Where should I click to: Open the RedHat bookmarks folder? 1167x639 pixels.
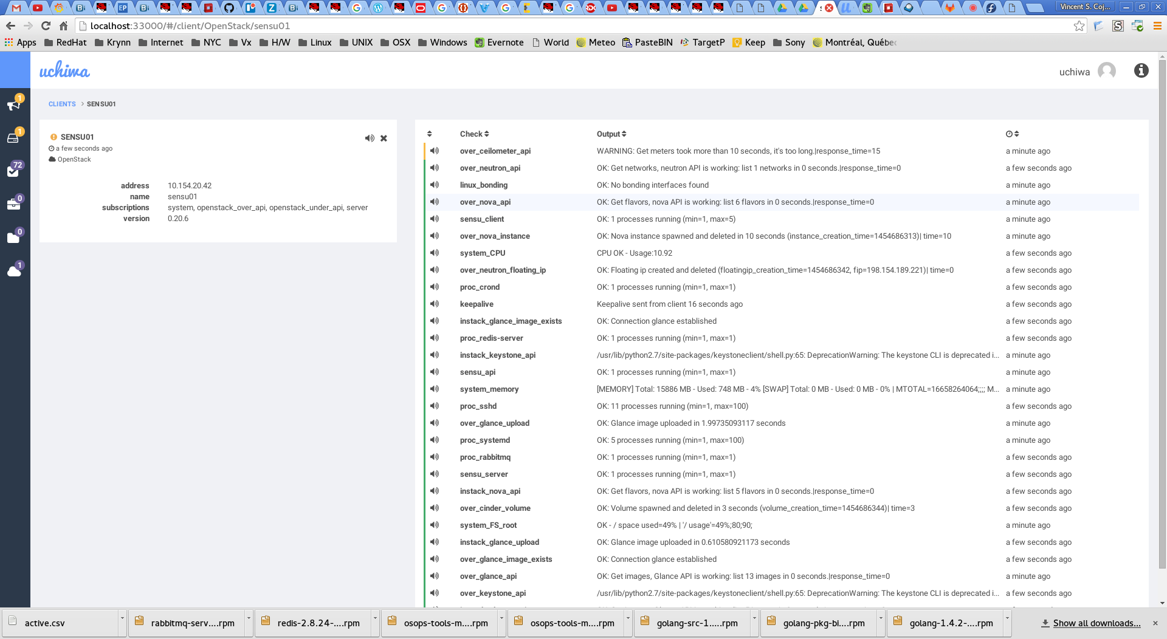pyautogui.click(x=66, y=43)
